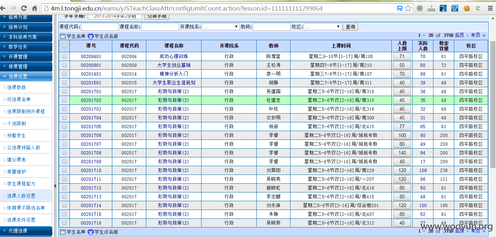Select the checkbox for course 00201714
Screen dimensions: 496x237
64,205
